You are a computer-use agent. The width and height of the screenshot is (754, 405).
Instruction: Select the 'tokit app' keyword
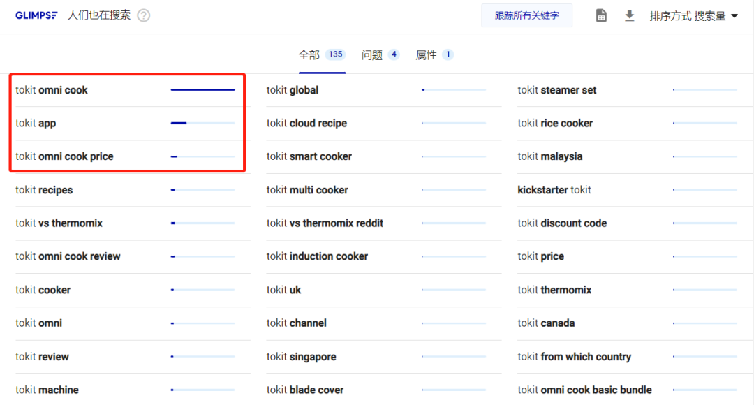coord(36,124)
